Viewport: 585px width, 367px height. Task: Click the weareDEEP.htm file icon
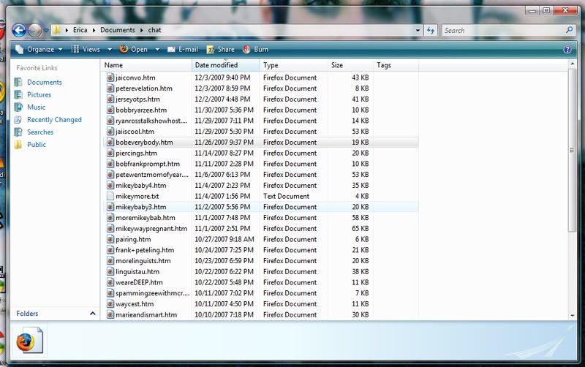click(110, 282)
